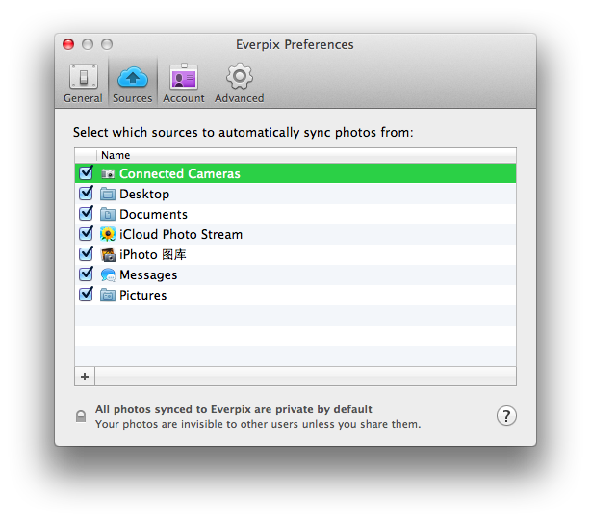
Task: Click the Connected Cameras camera icon
Action: tap(108, 173)
